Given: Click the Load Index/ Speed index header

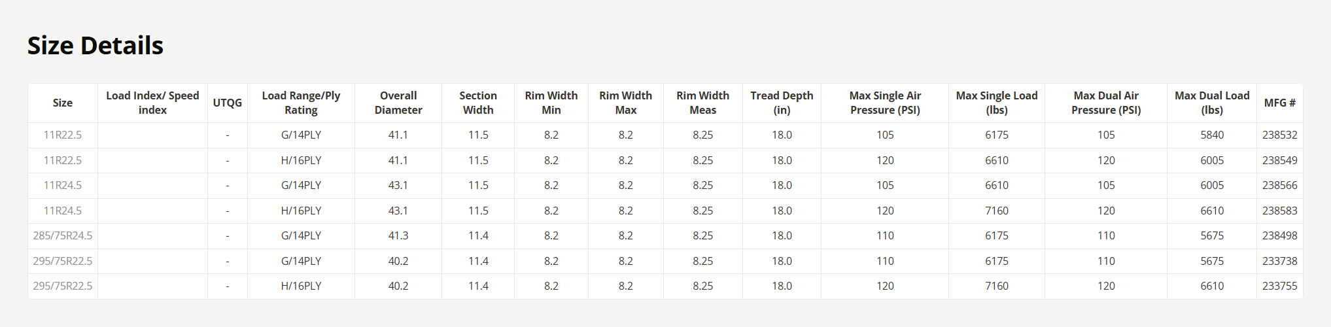Looking at the screenshot, I should tap(152, 103).
